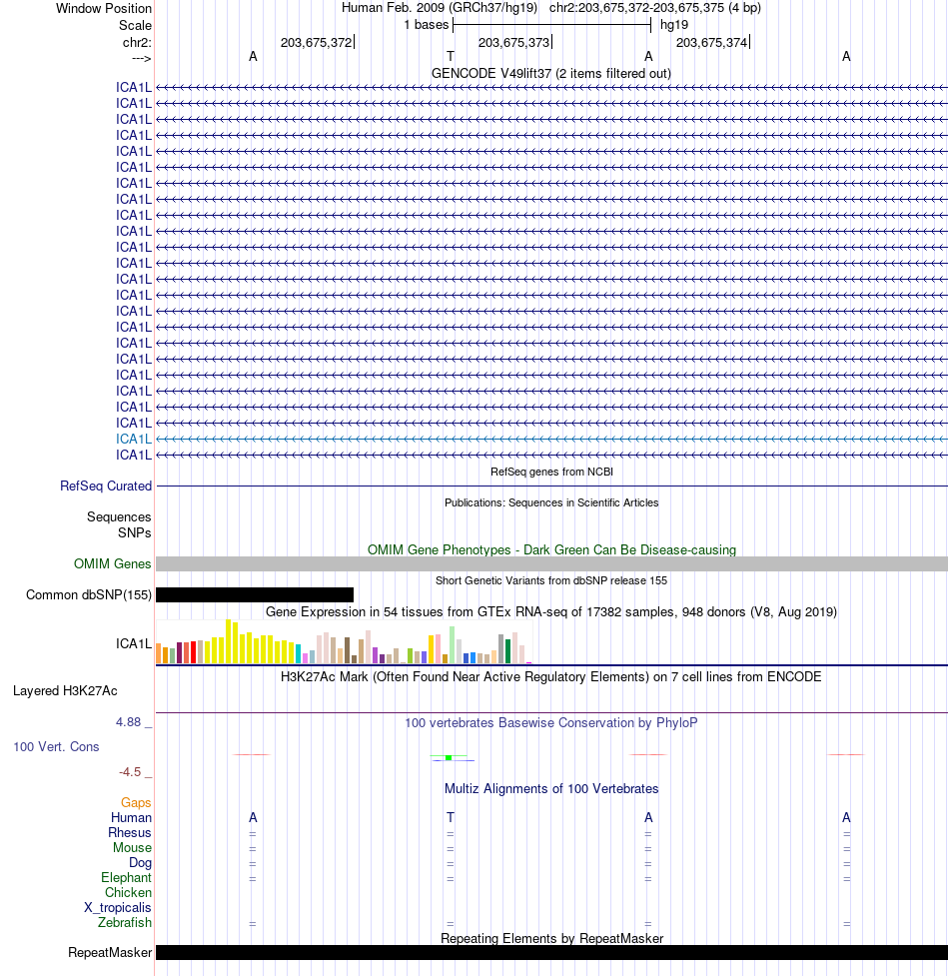Click the Human Feb. 2009 (GRCh37/hg19) title
The height and width of the screenshot is (976, 949).
(440, 8)
